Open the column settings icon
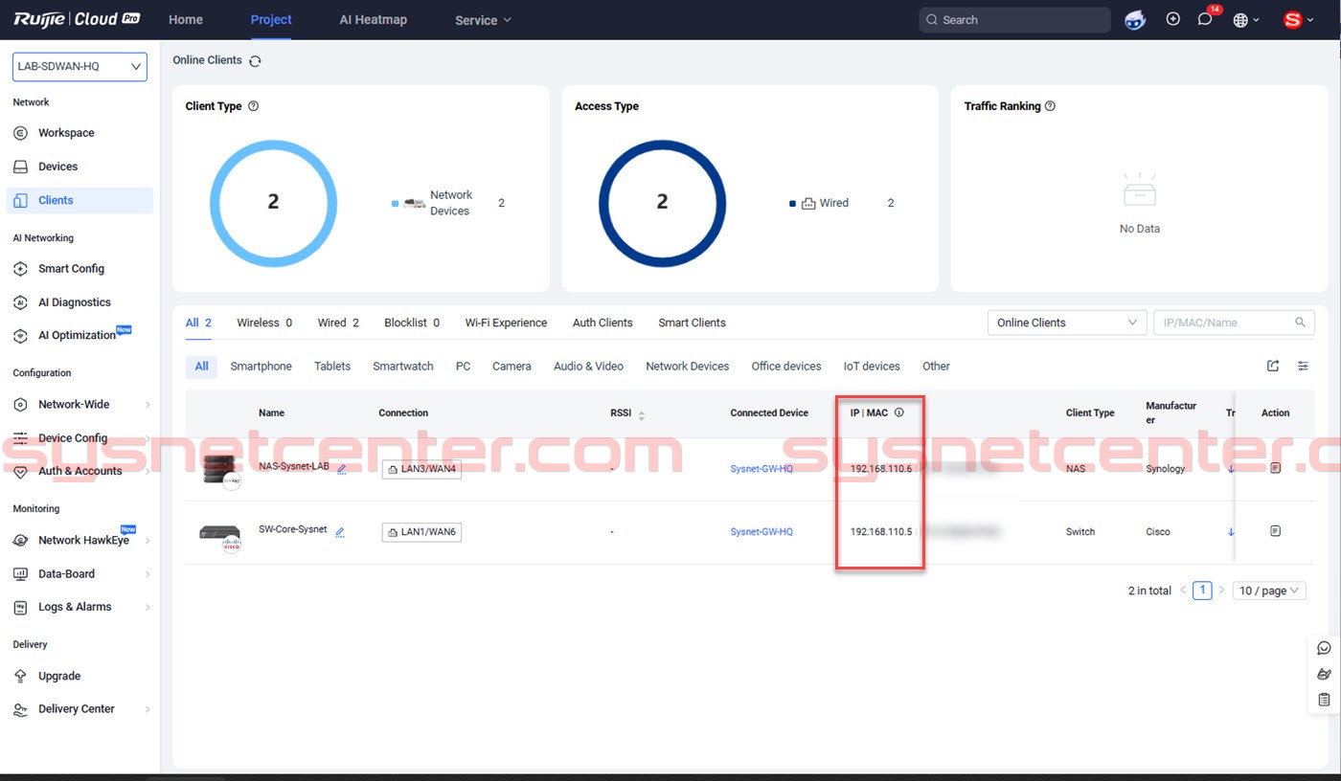 point(1303,366)
